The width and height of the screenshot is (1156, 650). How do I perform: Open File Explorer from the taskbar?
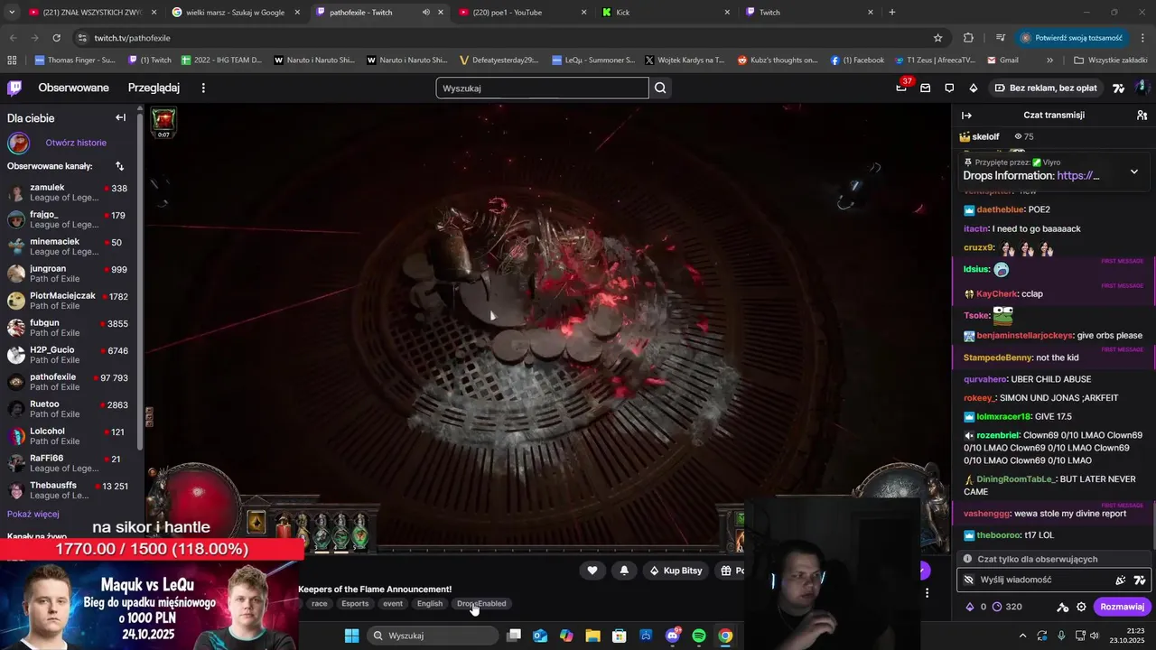click(x=592, y=636)
